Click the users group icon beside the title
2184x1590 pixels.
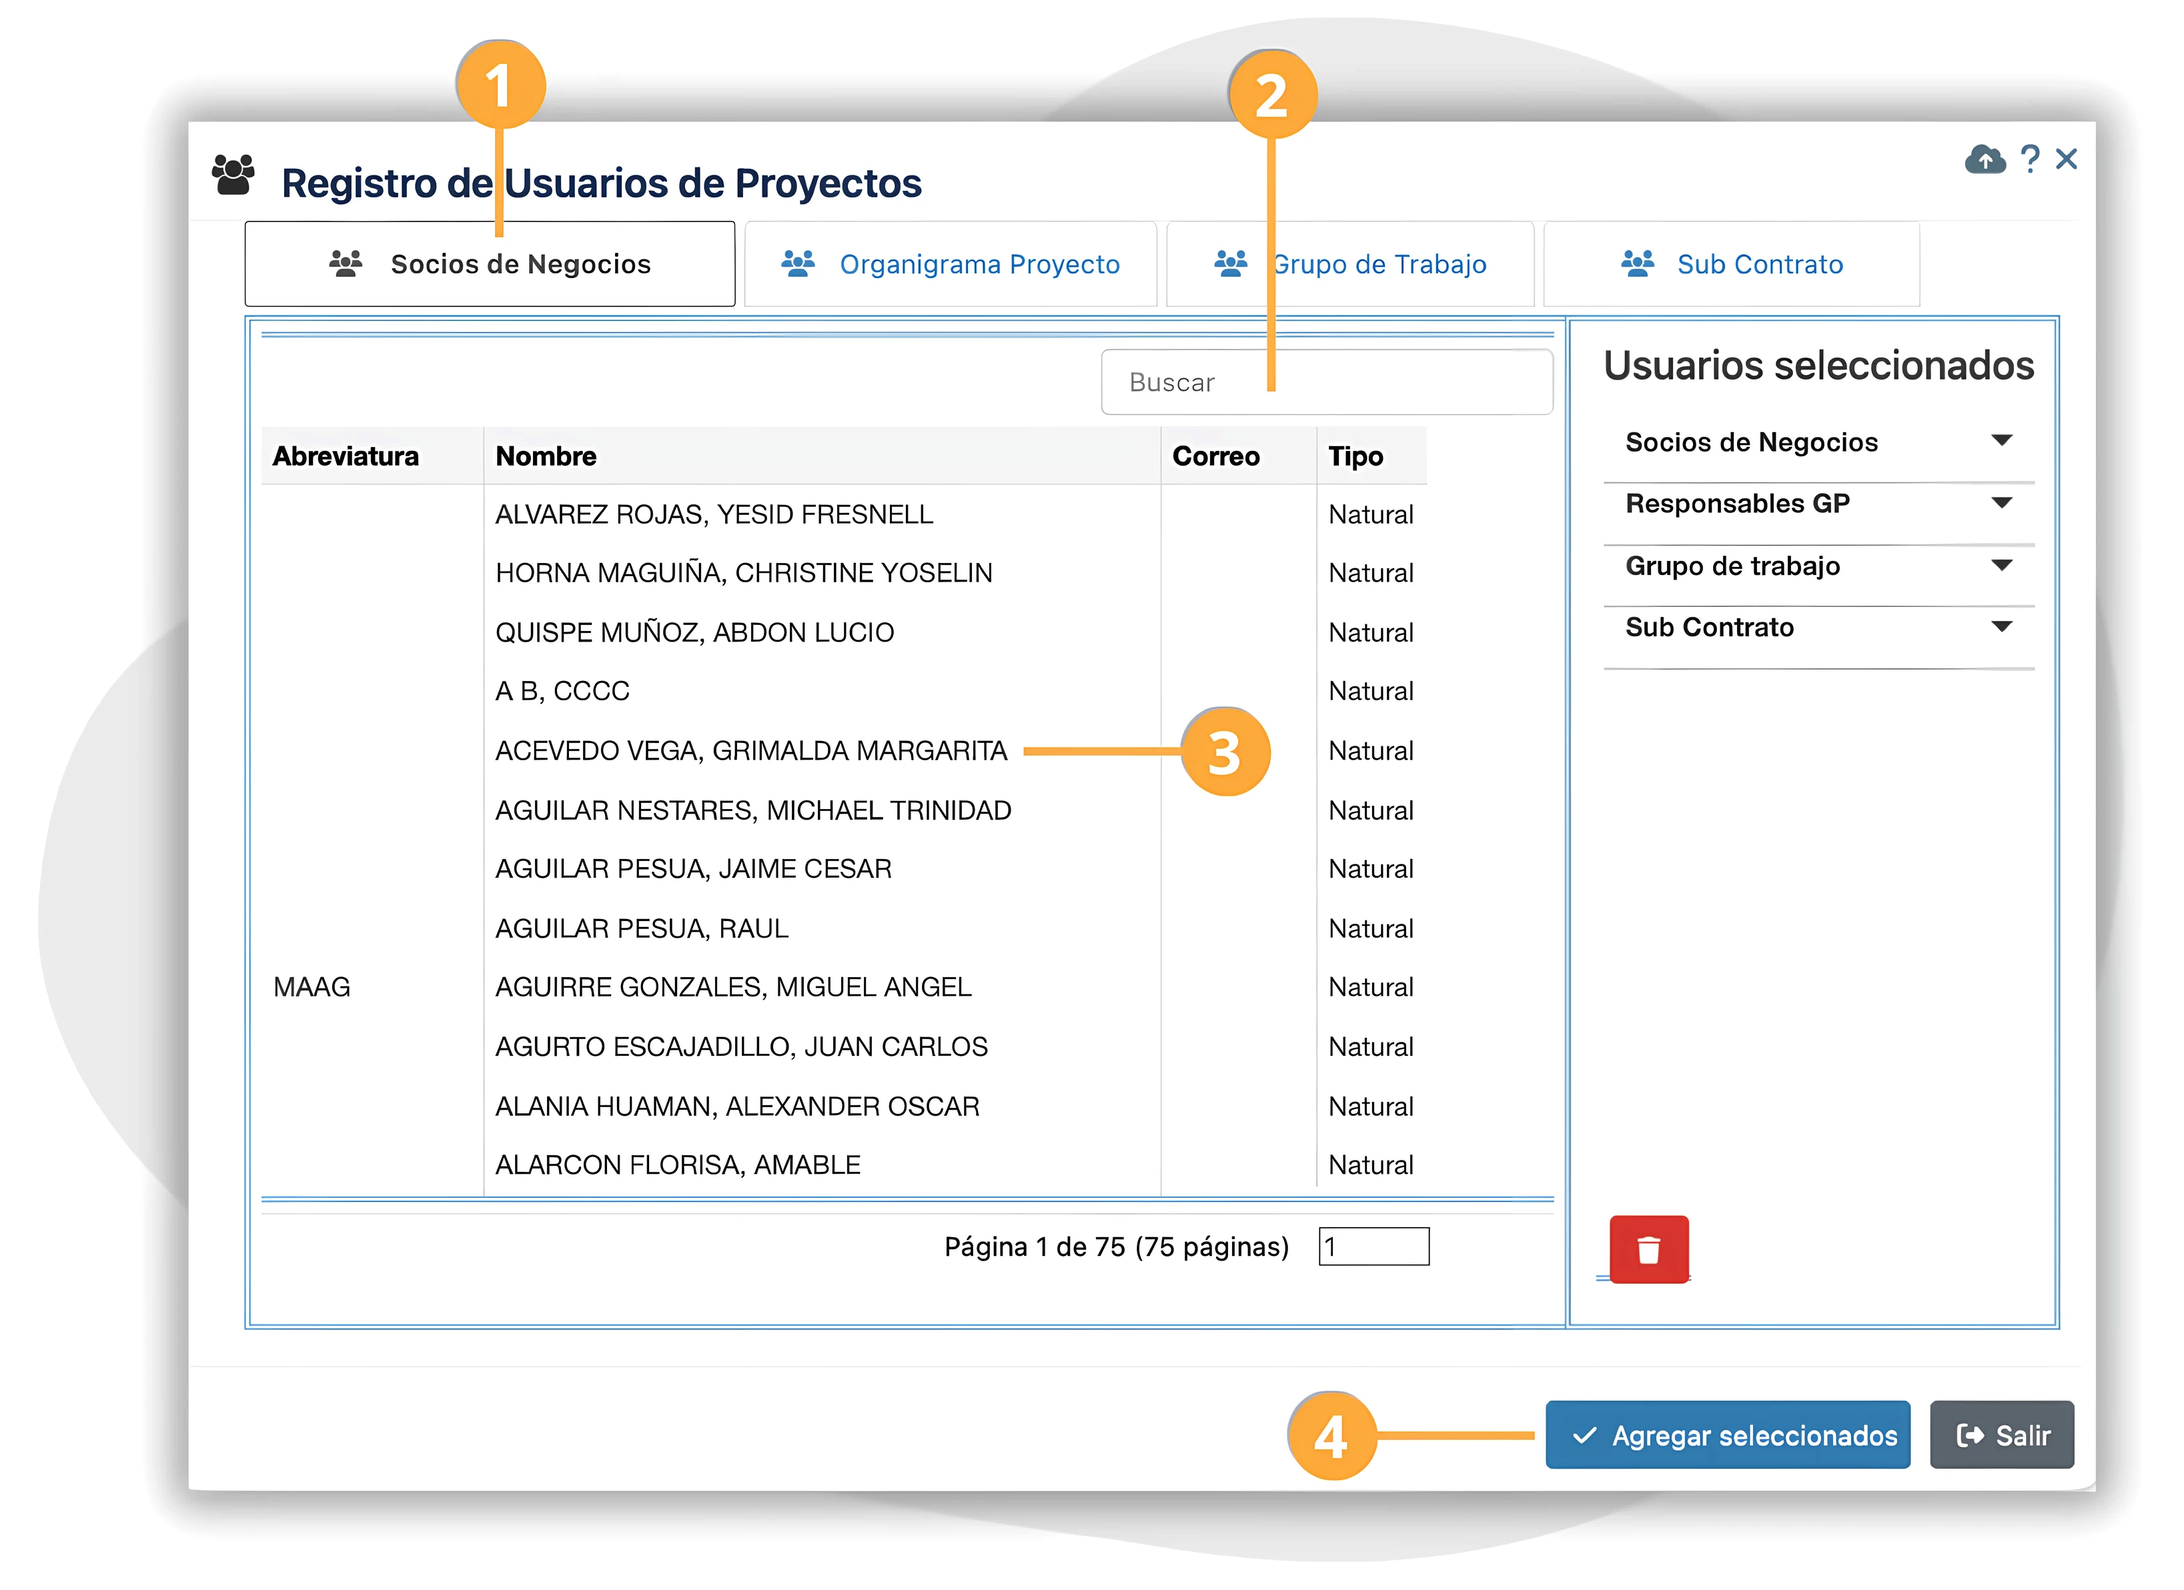(233, 174)
